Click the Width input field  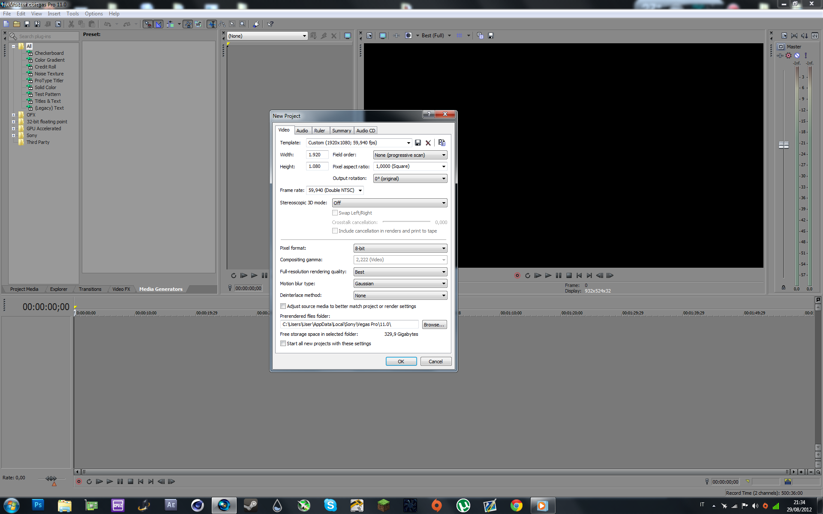317,155
